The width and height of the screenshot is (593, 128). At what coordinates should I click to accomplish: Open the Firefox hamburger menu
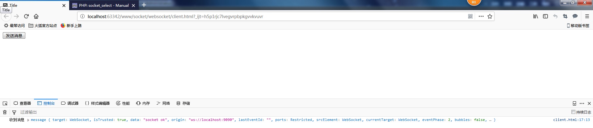[x=587, y=16]
